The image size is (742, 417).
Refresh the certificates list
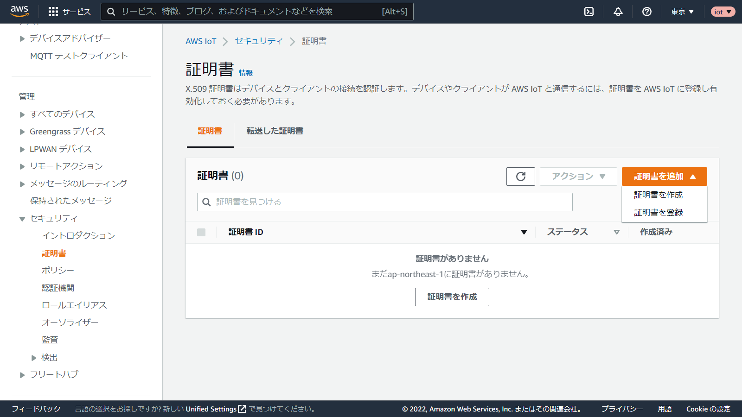tap(520, 177)
